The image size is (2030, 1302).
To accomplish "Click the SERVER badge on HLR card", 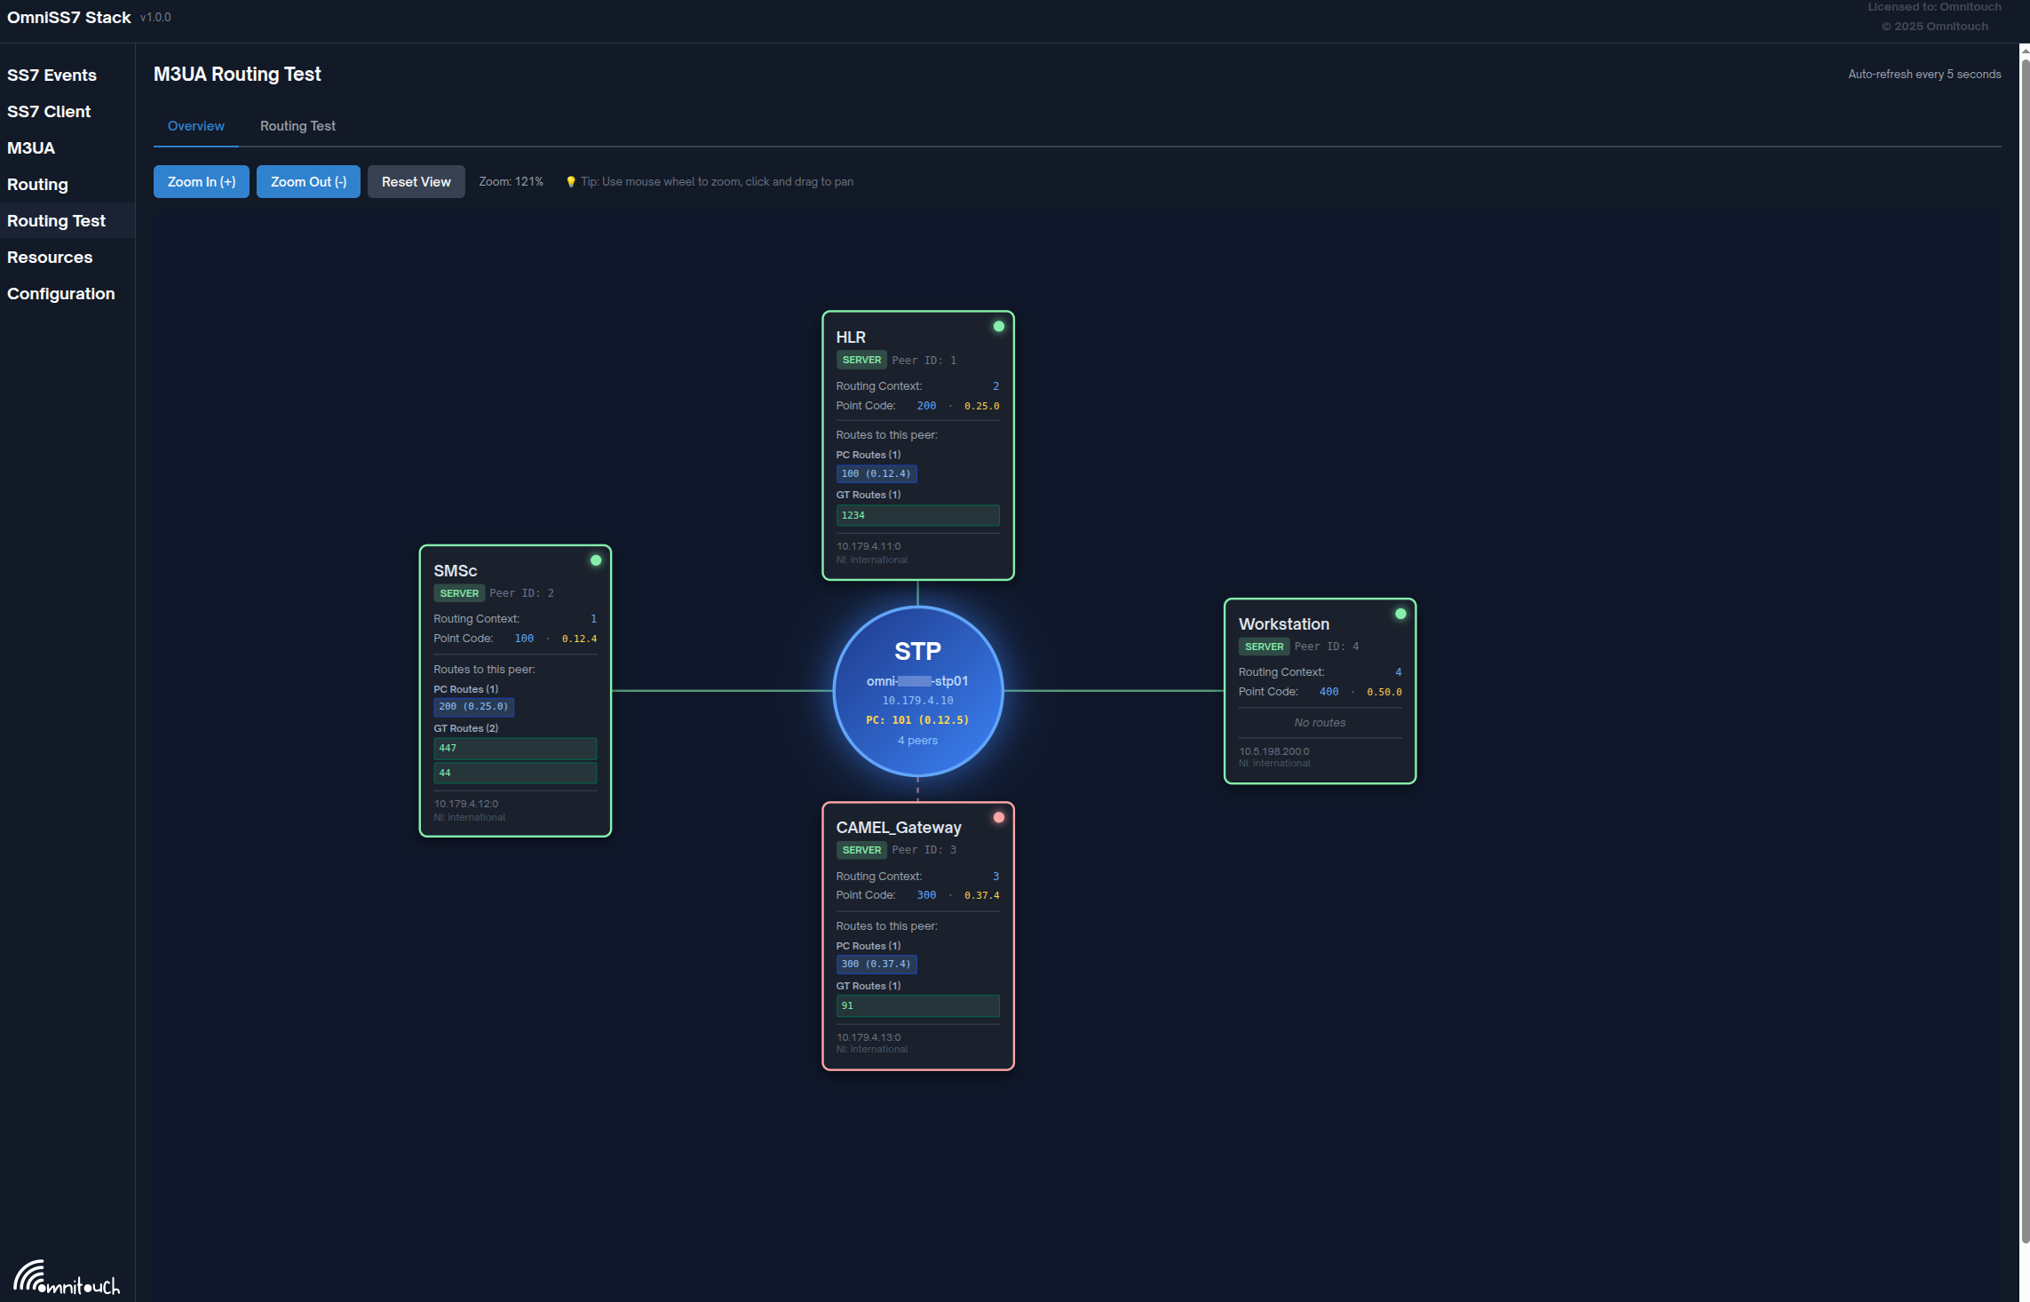I will [x=860, y=360].
